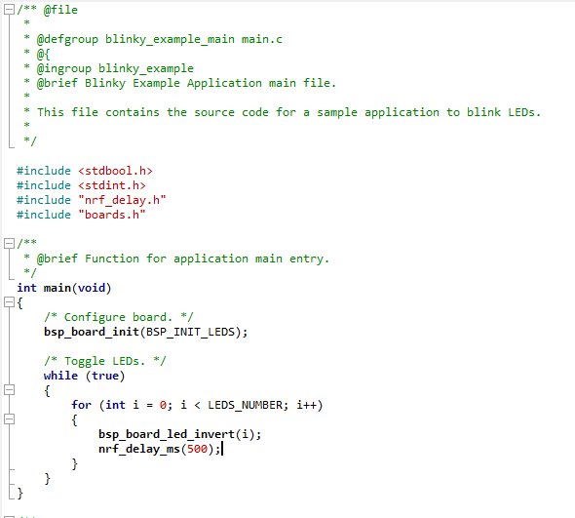This screenshot has height=518, width=575.
Task: Click the 'int main(void)' declaration
Action: tap(63, 288)
